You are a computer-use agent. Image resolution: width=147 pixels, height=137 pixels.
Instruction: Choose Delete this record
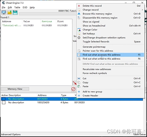[x=111, y=6]
